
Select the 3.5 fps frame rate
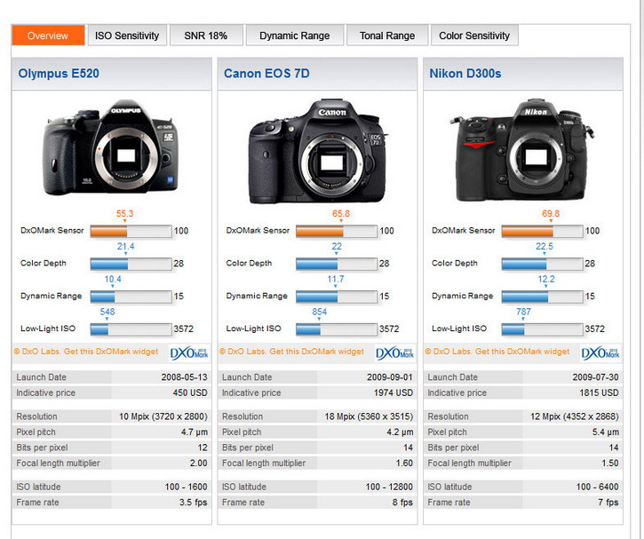click(193, 503)
